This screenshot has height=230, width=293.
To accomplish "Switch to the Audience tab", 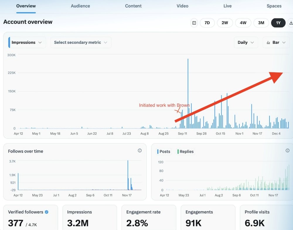I will 80,6.
